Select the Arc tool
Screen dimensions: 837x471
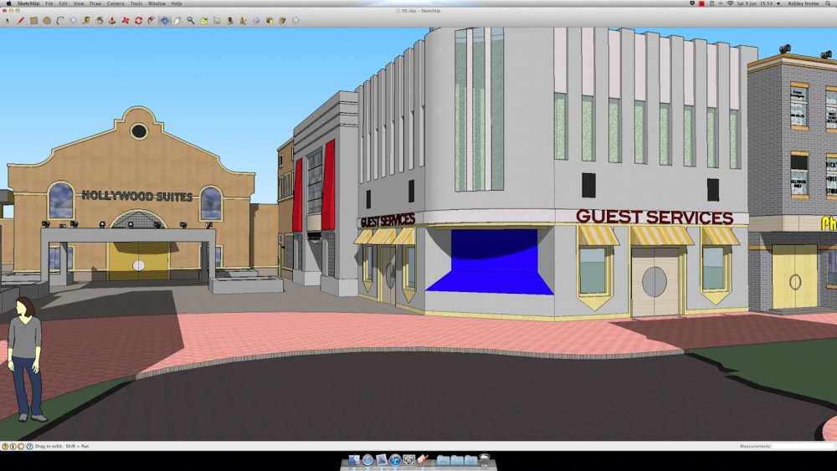60,21
